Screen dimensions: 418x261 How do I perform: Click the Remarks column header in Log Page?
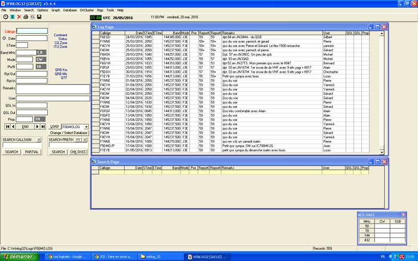click(x=272, y=33)
